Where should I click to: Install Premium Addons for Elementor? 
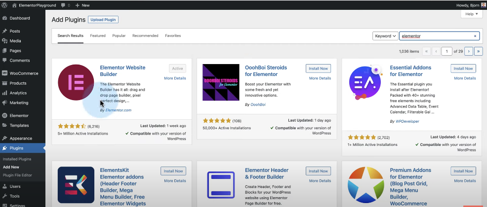pos(463,171)
